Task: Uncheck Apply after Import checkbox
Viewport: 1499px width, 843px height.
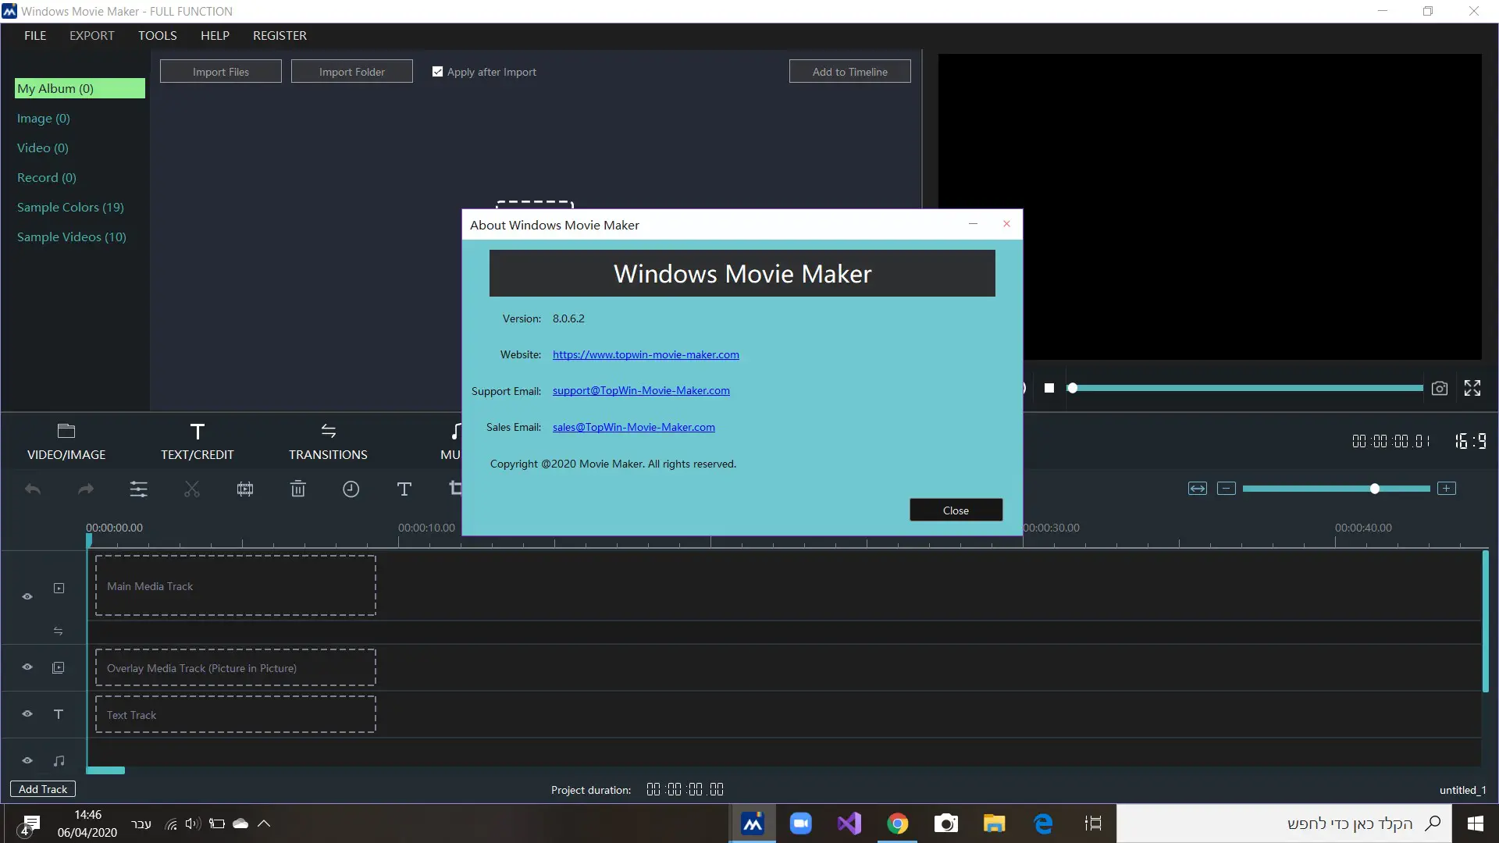Action: tap(437, 71)
